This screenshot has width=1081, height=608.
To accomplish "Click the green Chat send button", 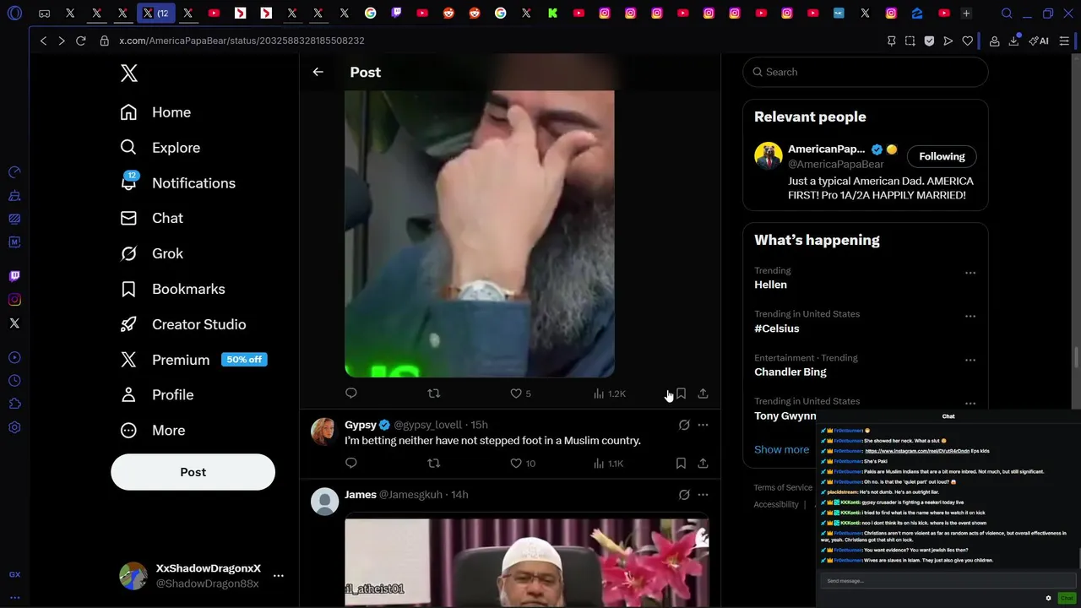I will point(1067,598).
